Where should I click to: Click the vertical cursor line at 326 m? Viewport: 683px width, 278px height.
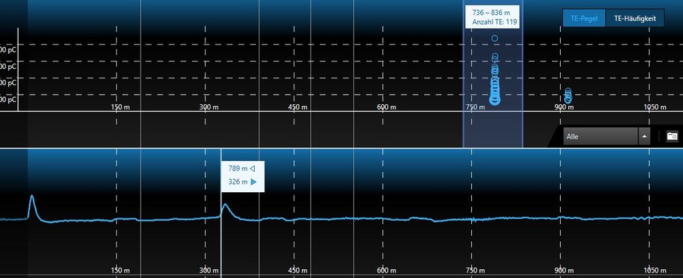click(221, 238)
